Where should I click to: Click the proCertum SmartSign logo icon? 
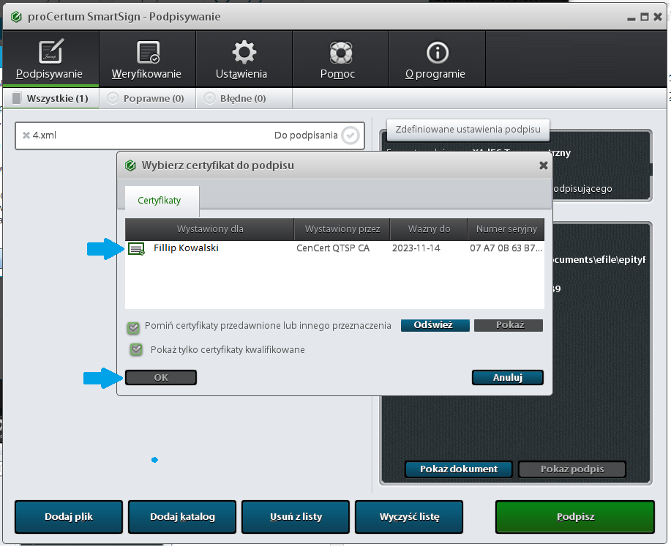click(x=16, y=17)
